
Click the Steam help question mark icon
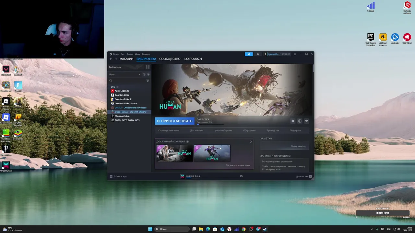point(265,54)
